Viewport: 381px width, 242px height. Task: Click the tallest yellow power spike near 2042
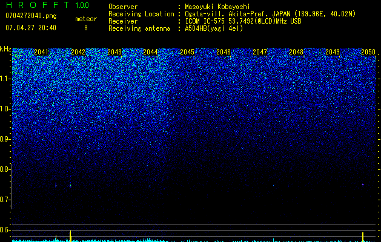coord(70,236)
